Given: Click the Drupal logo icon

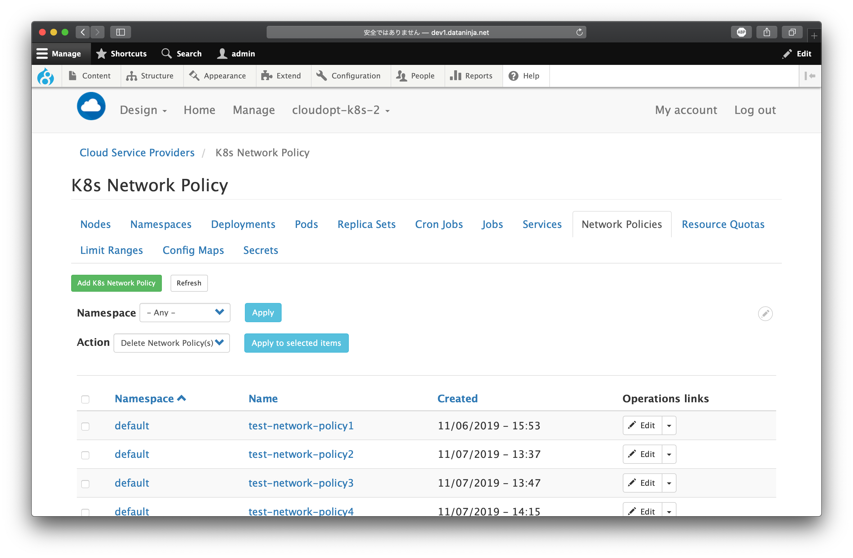Looking at the screenshot, I should 46,76.
